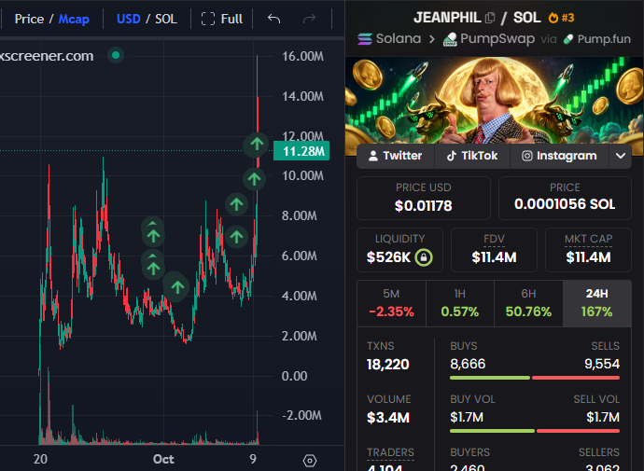
Task: Click the BUYS 8,666 value
Action: [x=468, y=364]
